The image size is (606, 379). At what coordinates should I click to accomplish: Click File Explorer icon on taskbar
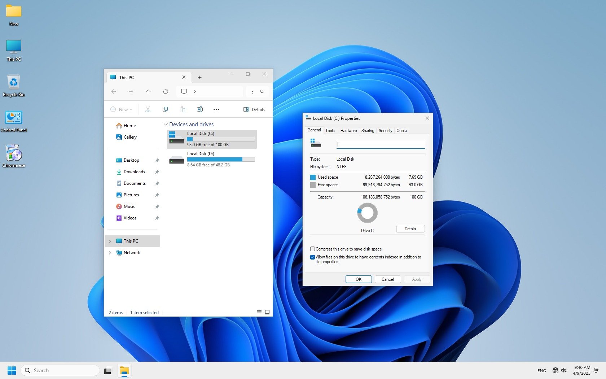(124, 371)
